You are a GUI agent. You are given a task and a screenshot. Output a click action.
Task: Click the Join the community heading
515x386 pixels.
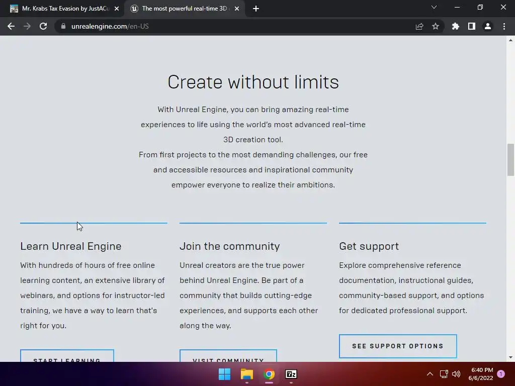coord(229,246)
